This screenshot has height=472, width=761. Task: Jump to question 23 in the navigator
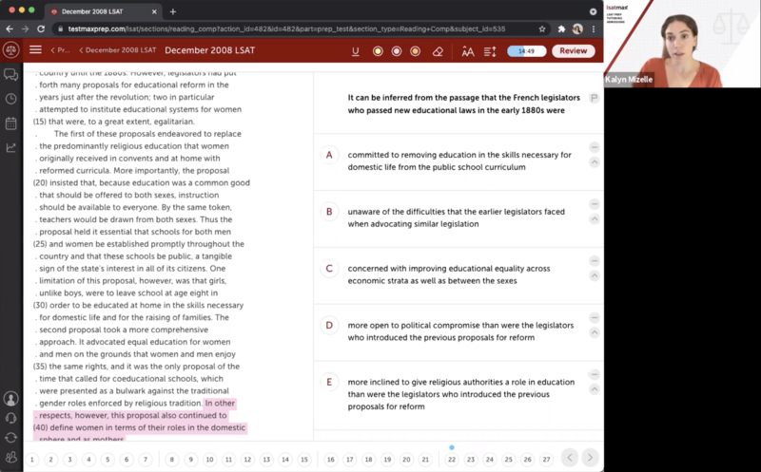(x=472, y=459)
